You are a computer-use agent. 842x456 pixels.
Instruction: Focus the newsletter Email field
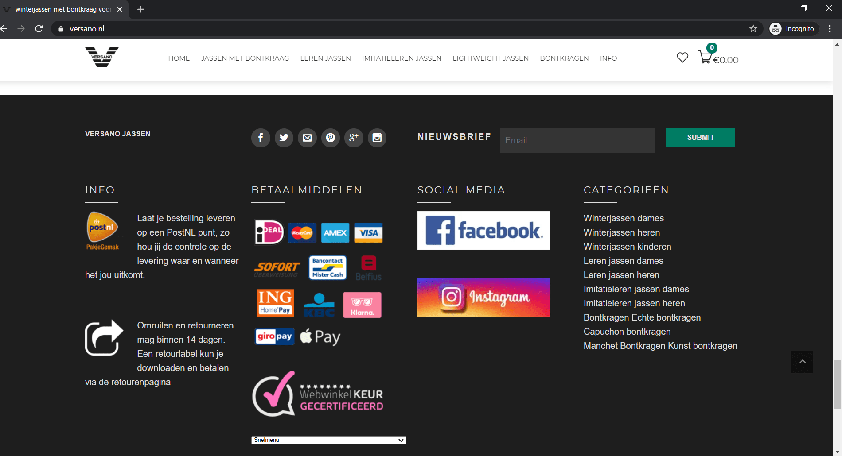[577, 140]
